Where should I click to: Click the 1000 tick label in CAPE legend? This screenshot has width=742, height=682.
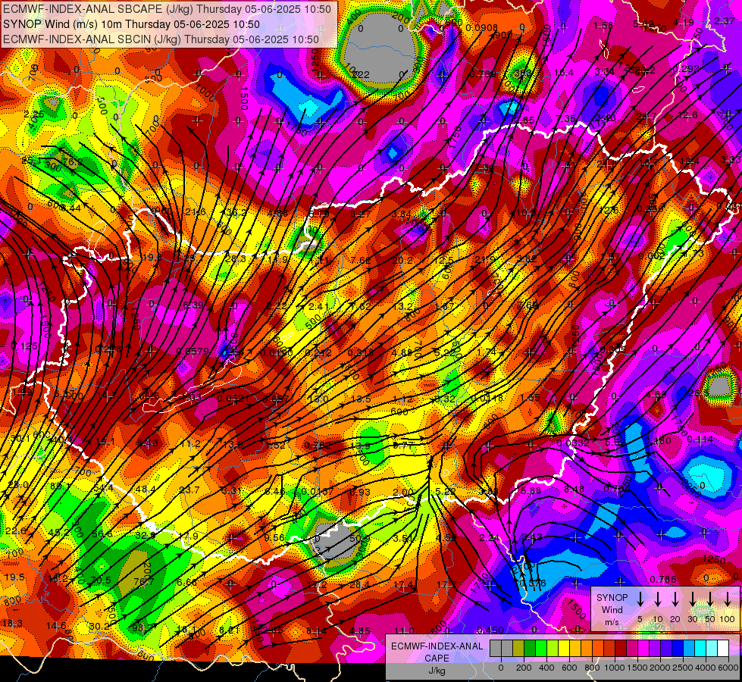[x=615, y=668]
